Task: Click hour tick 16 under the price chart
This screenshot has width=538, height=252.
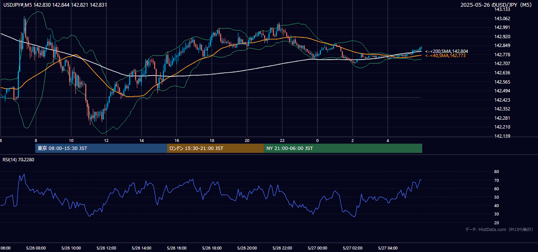Action: tap(177, 140)
